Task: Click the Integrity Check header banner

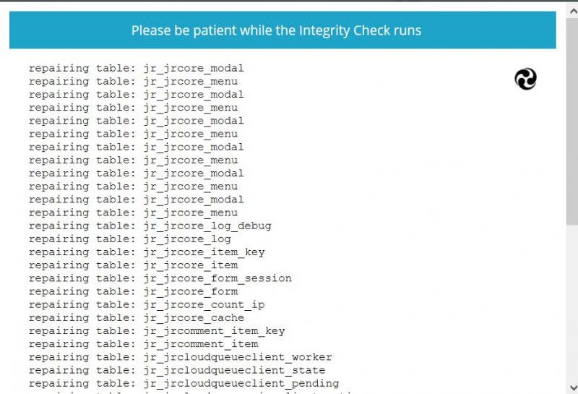Action: click(282, 30)
